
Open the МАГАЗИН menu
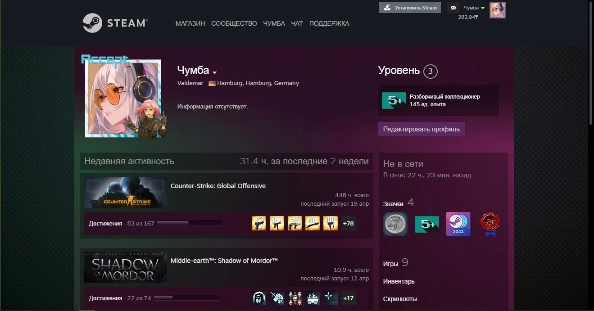pyautogui.click(x=190, y=23)
